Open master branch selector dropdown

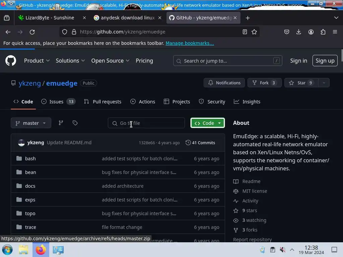(x=31, y=123)
